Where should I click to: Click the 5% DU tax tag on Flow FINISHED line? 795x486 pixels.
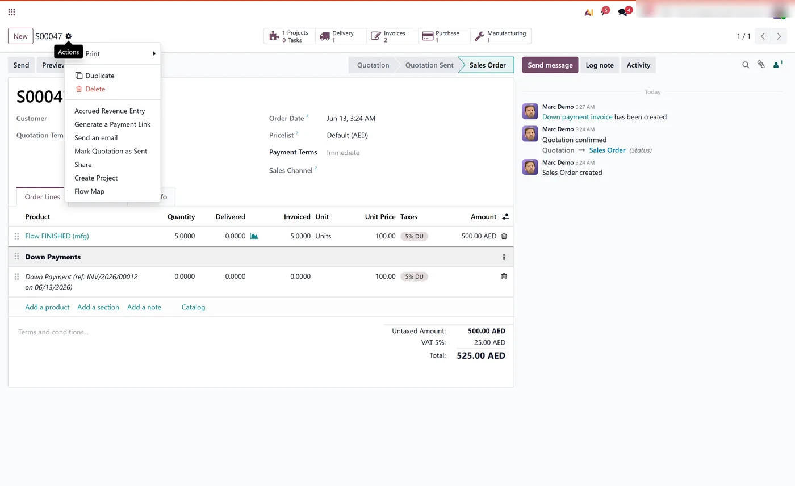click(414, 236)
